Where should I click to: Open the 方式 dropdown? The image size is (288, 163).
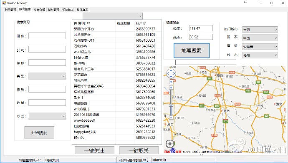(x=47, y=116)
